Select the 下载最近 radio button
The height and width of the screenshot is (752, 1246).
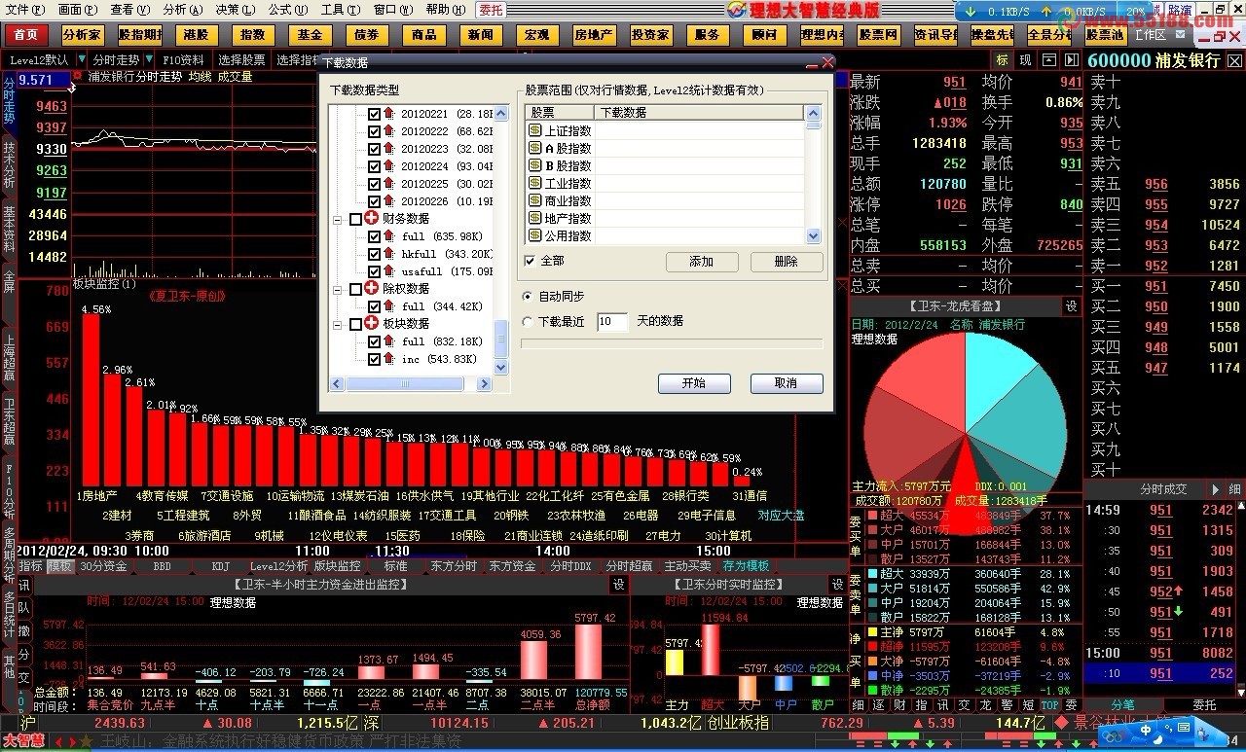tap(528, 321)
